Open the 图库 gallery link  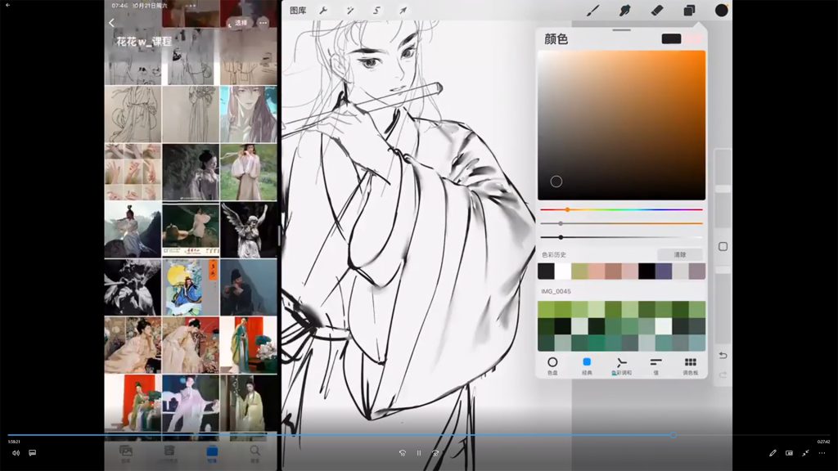tap(298, 11)
